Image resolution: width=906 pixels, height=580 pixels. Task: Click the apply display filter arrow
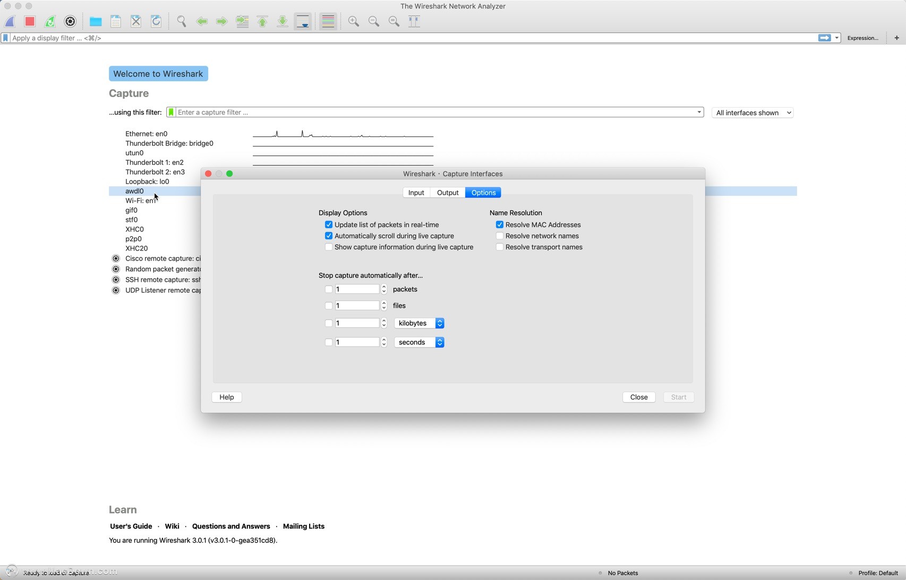tap(824, 38)
